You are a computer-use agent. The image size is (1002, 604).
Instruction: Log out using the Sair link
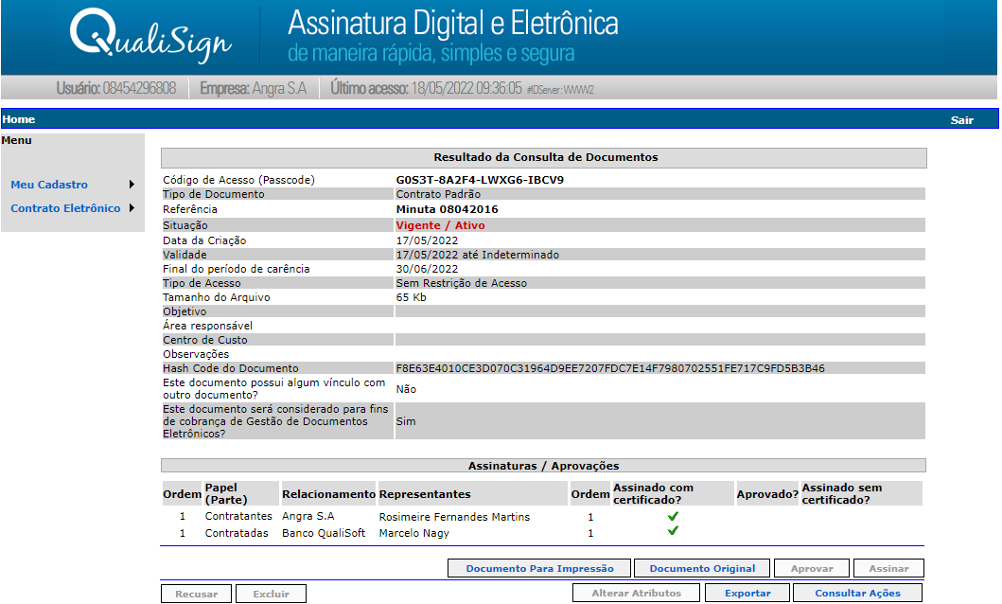[961, 120]
